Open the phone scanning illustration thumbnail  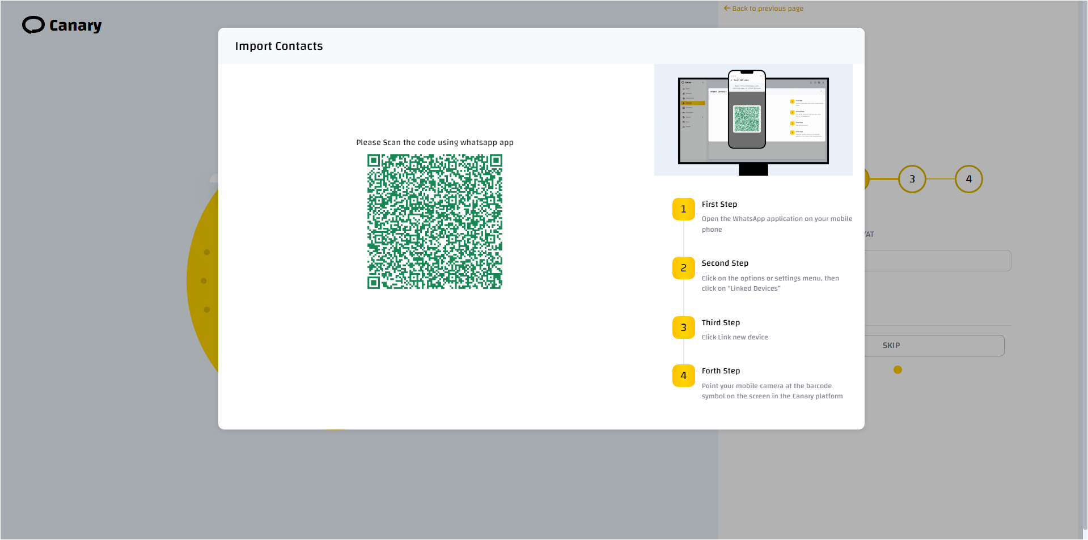(753, 120)
